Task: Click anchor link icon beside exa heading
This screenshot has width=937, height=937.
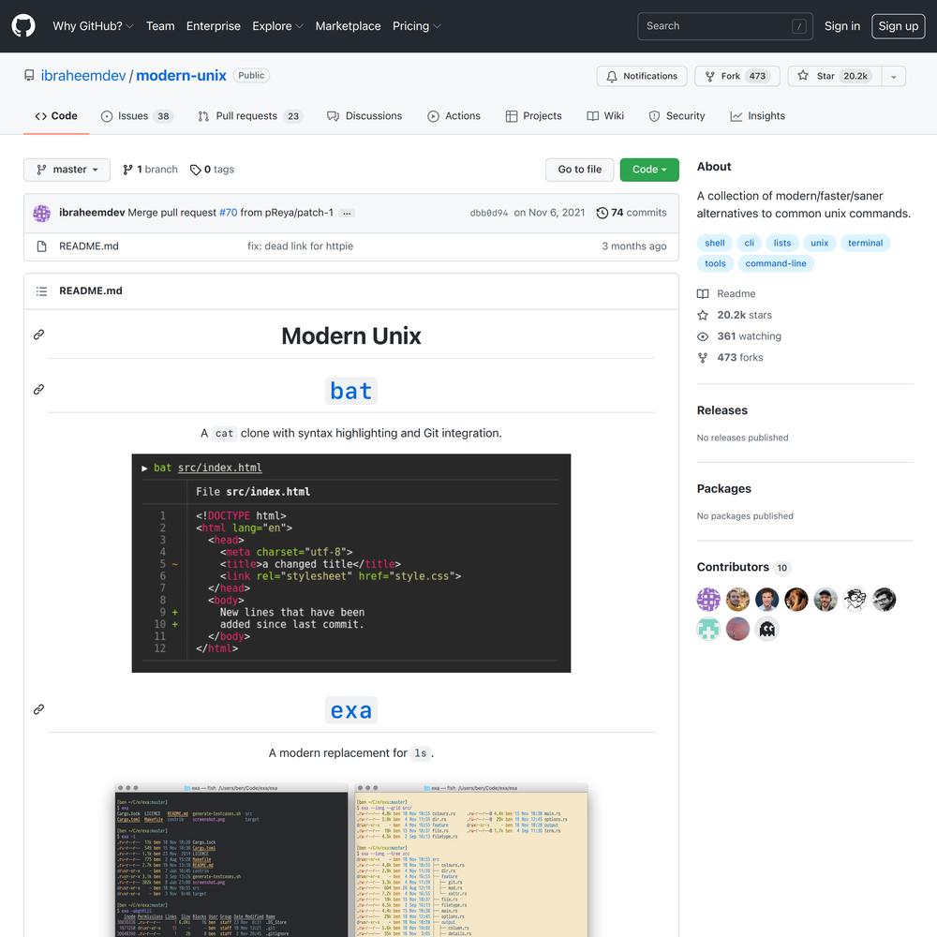Action: (x=38, y=709)
